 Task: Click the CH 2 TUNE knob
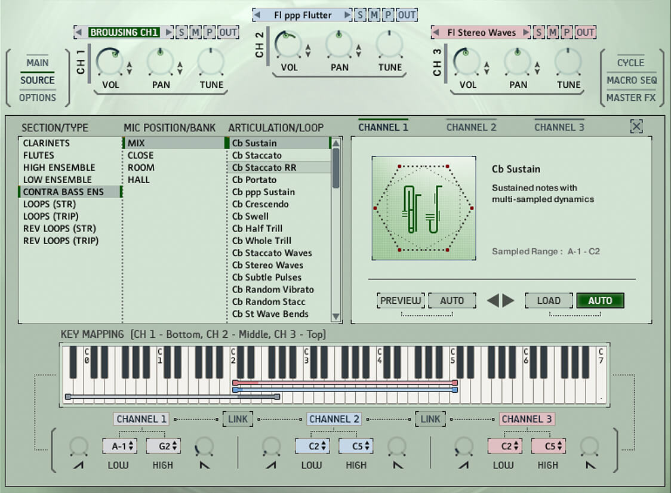[x=390, y=44]
